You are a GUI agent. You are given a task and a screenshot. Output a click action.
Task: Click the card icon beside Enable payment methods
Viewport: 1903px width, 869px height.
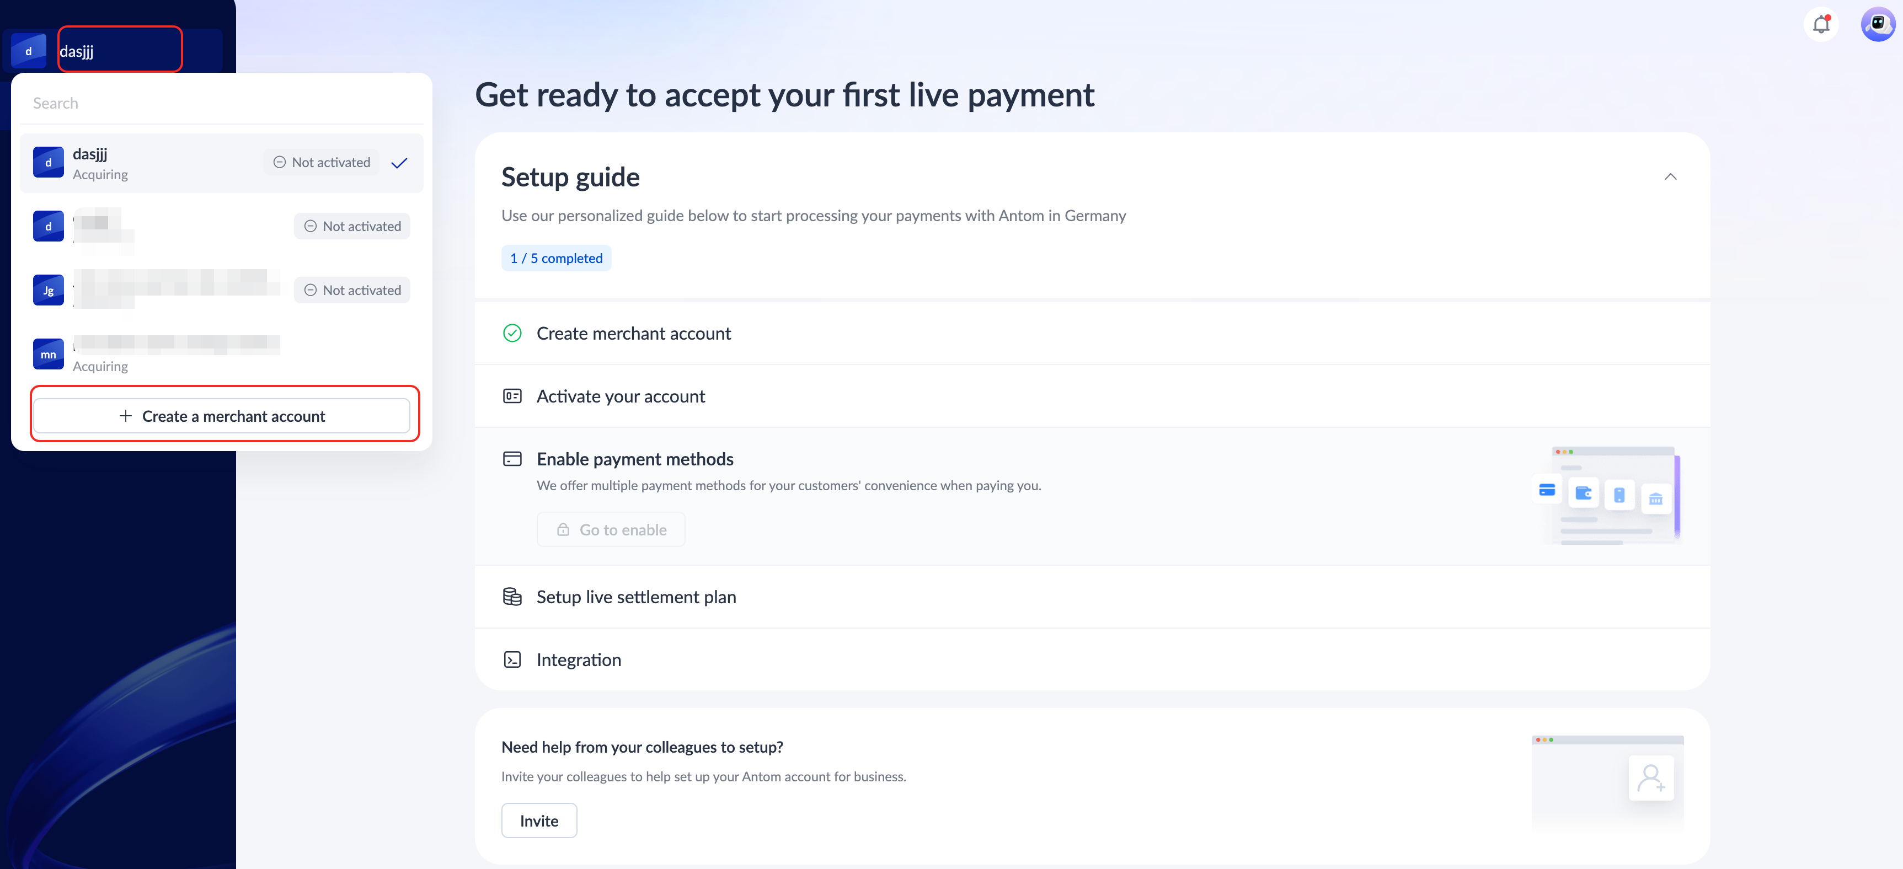pos(512,459)
